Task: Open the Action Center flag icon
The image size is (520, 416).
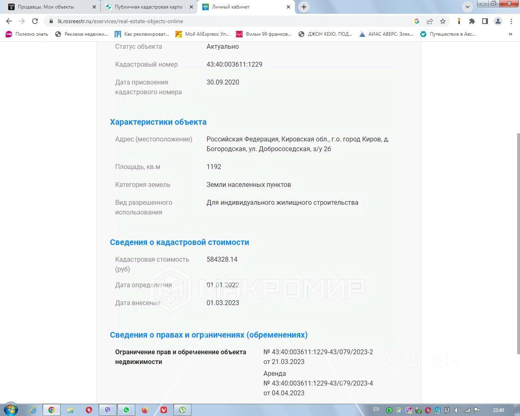Action: click(477, 410)
